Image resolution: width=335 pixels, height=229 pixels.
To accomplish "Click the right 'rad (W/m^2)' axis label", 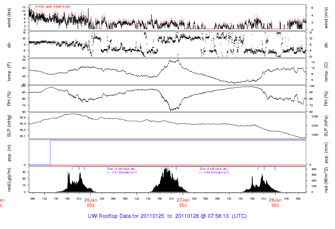I will click(326, 180).
